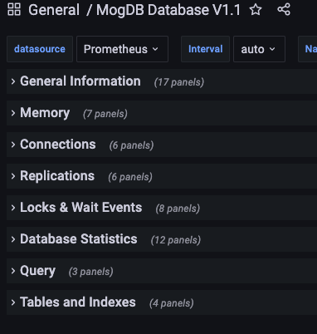Click the MogDB Database V1.1 title
The width and height of the screenshot is (317, 334).
pyautogui.click(x=168, y=10)
